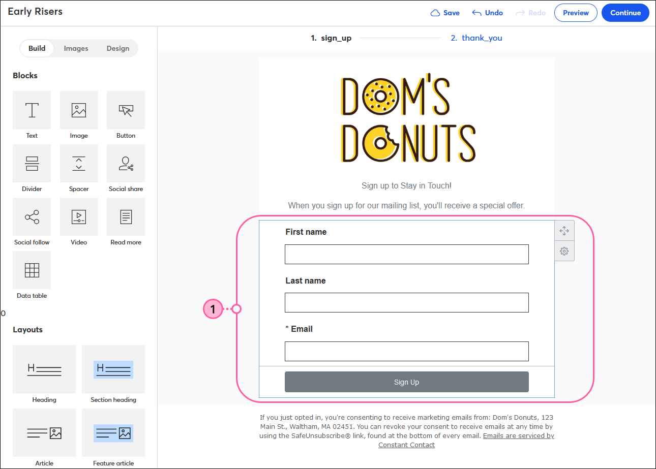656x469 pixels.
Task: Add a Spacer block
Action: (x=79, y=164)
